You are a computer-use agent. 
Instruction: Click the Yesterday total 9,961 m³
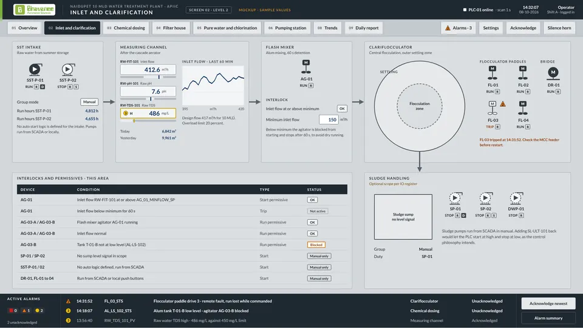click(x=169, y=138)
